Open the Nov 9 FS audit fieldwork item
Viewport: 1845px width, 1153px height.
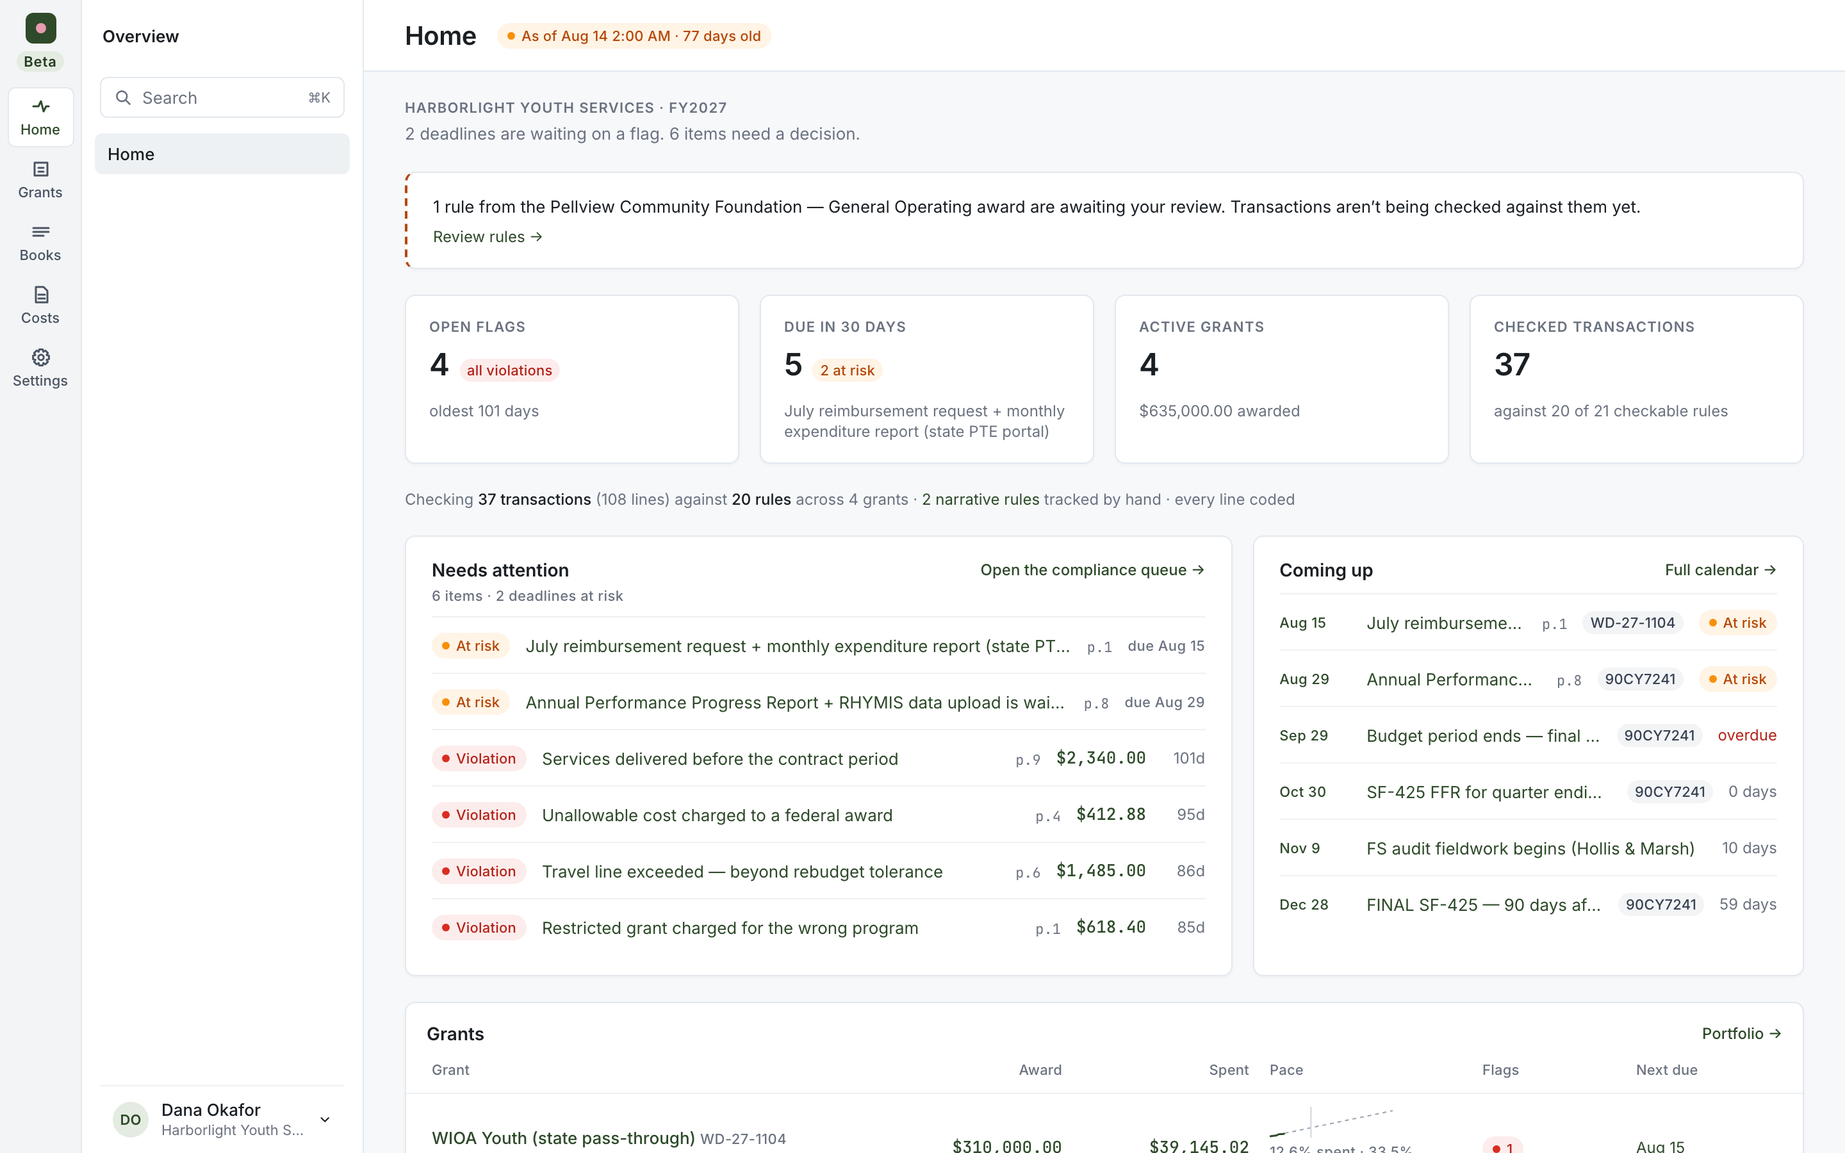tap(1528, 849)
